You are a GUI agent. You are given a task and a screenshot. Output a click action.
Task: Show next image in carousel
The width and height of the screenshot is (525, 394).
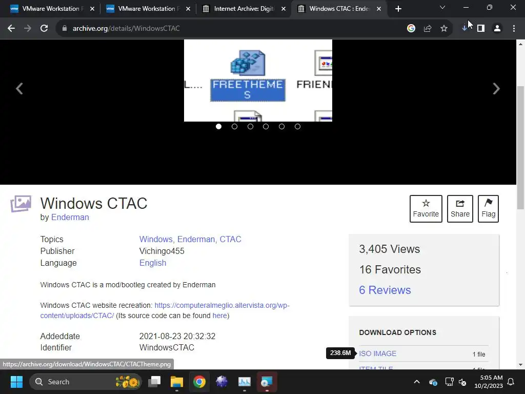(x=496, y=89)
